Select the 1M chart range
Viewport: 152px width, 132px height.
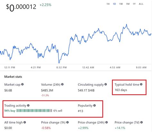[128, 4]
